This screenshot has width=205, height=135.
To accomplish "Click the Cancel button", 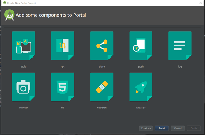I will click(x=178, y=128).
